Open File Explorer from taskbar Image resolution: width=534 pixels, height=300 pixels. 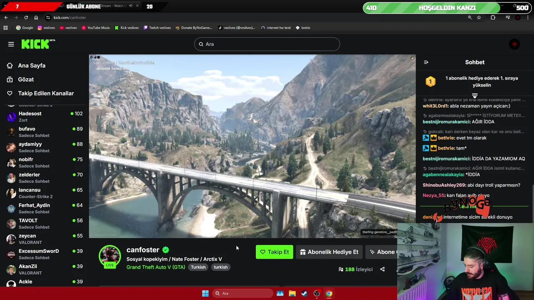(x=292, y=293)
